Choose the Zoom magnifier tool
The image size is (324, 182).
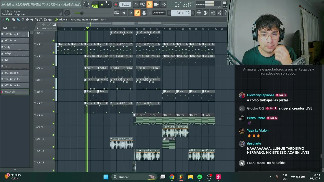[x=46, y=20]
